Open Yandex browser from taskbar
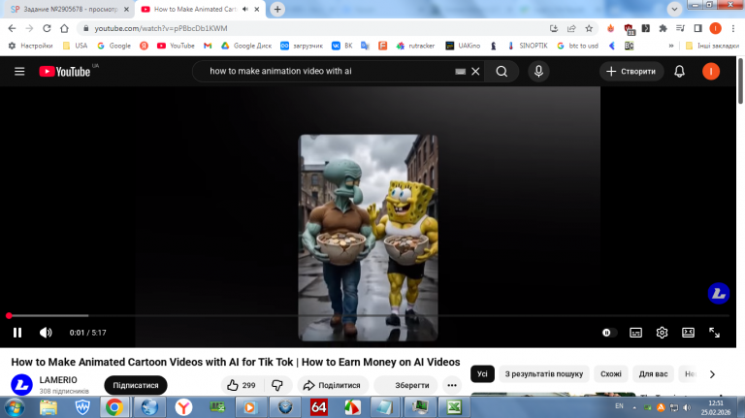745x418 pixels. coord(183,407)
